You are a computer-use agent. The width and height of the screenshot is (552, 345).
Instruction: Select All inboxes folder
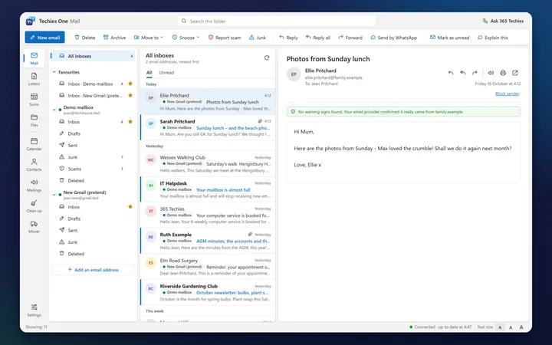tap(93, 56)
